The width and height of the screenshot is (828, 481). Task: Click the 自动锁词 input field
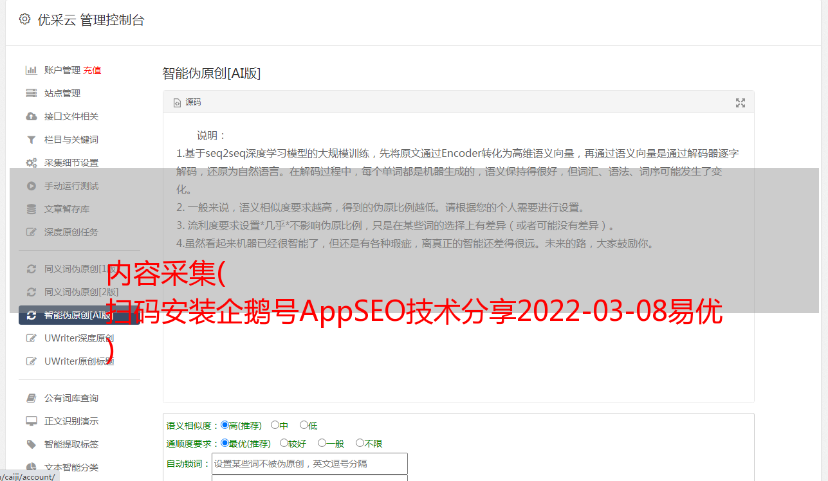[x=309, y=464]
